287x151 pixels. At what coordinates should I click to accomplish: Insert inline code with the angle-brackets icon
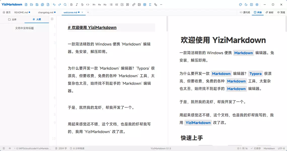(88, 5)
